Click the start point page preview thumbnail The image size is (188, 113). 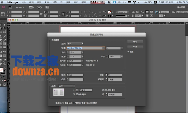(59, 92)
